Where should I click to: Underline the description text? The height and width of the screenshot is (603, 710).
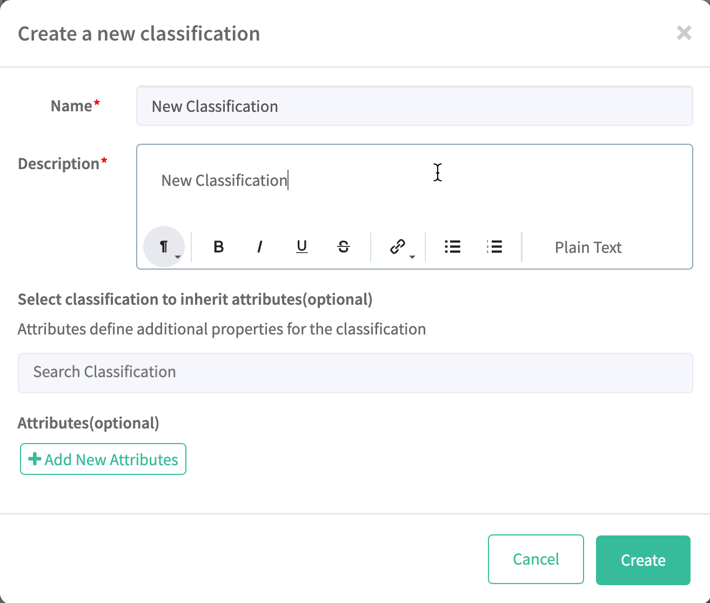(302, 247)
